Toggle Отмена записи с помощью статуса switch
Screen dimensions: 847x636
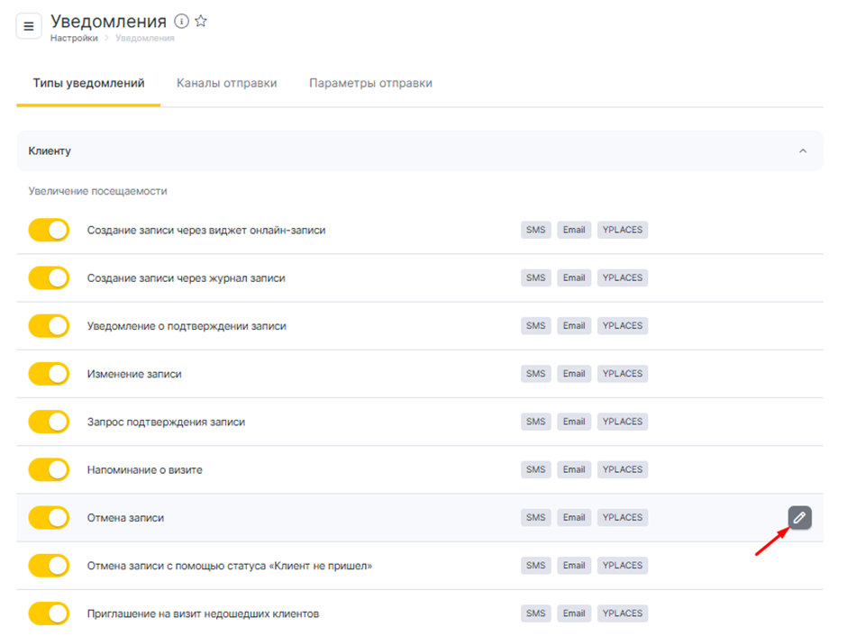tap(49, 566)
